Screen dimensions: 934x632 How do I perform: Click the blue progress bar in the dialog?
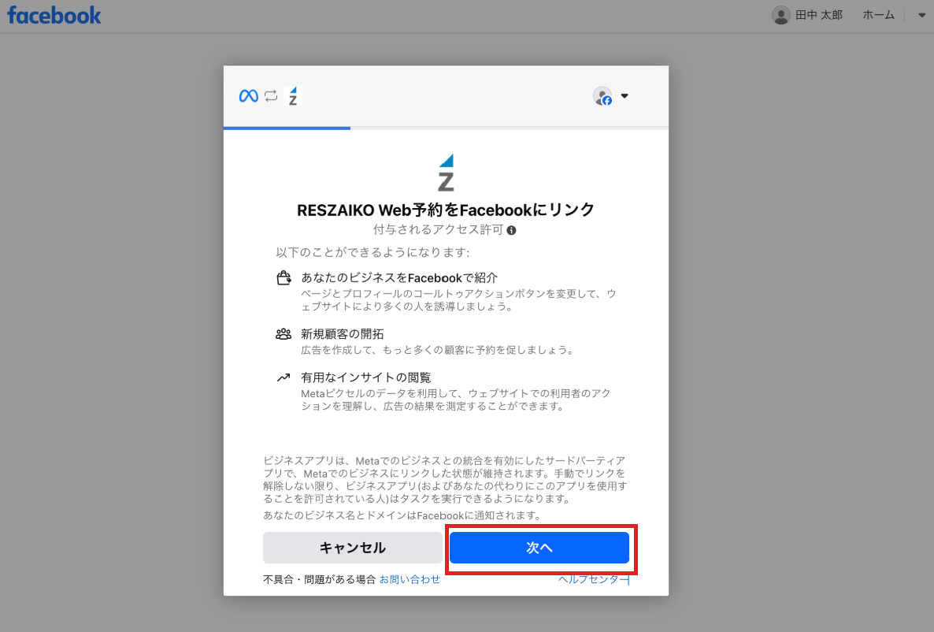[287, 127]
